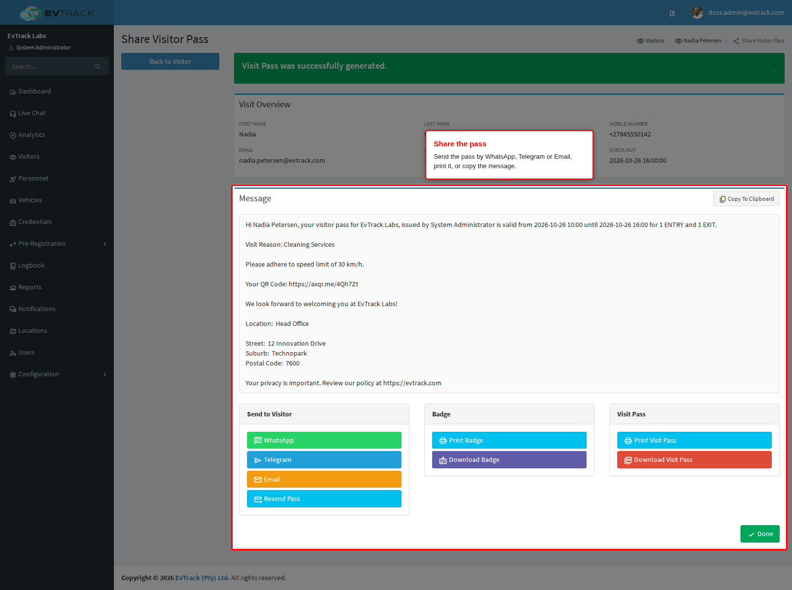Click the Share Visitor Pass breadcrumb
The width and height of the screenshot is (792, 590).
[759, 41]
